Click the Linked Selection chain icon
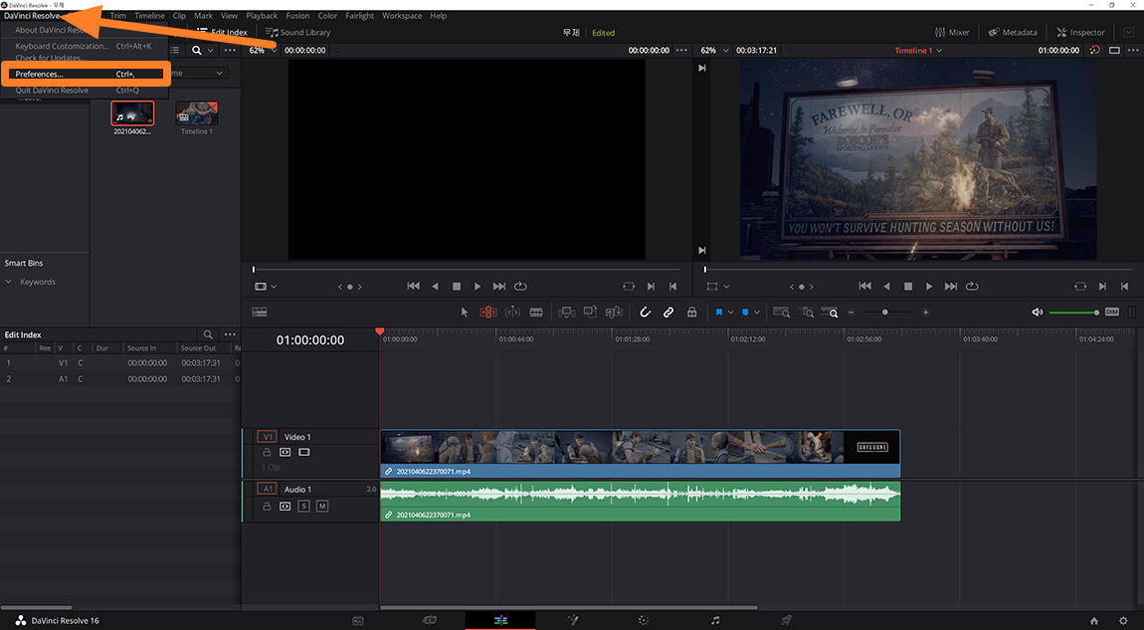This screenshot has width=1144, height=630. click(668, 313)
